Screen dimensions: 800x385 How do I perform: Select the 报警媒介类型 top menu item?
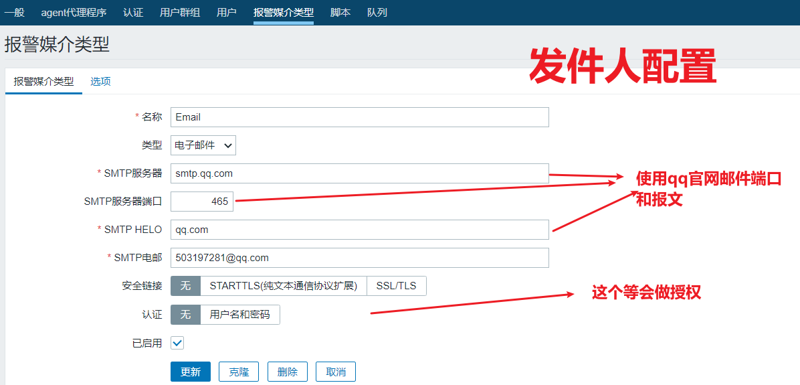(x=284, y=13)
